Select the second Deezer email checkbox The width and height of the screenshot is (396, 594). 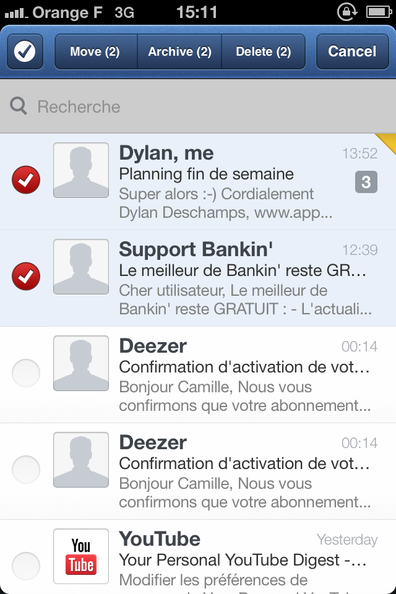point(26,470)
